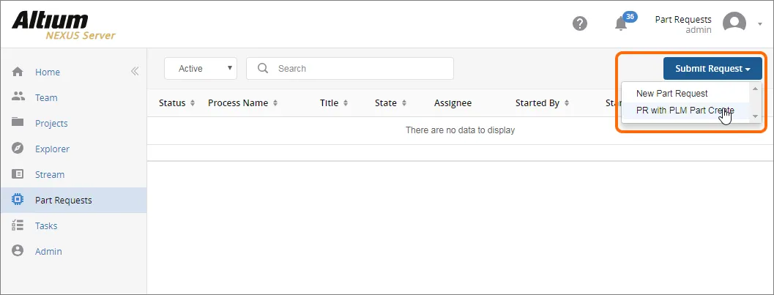This screenshot has height=295, width=774.
Task: Click the Projects folder icon
Action: tap(18, 122)
